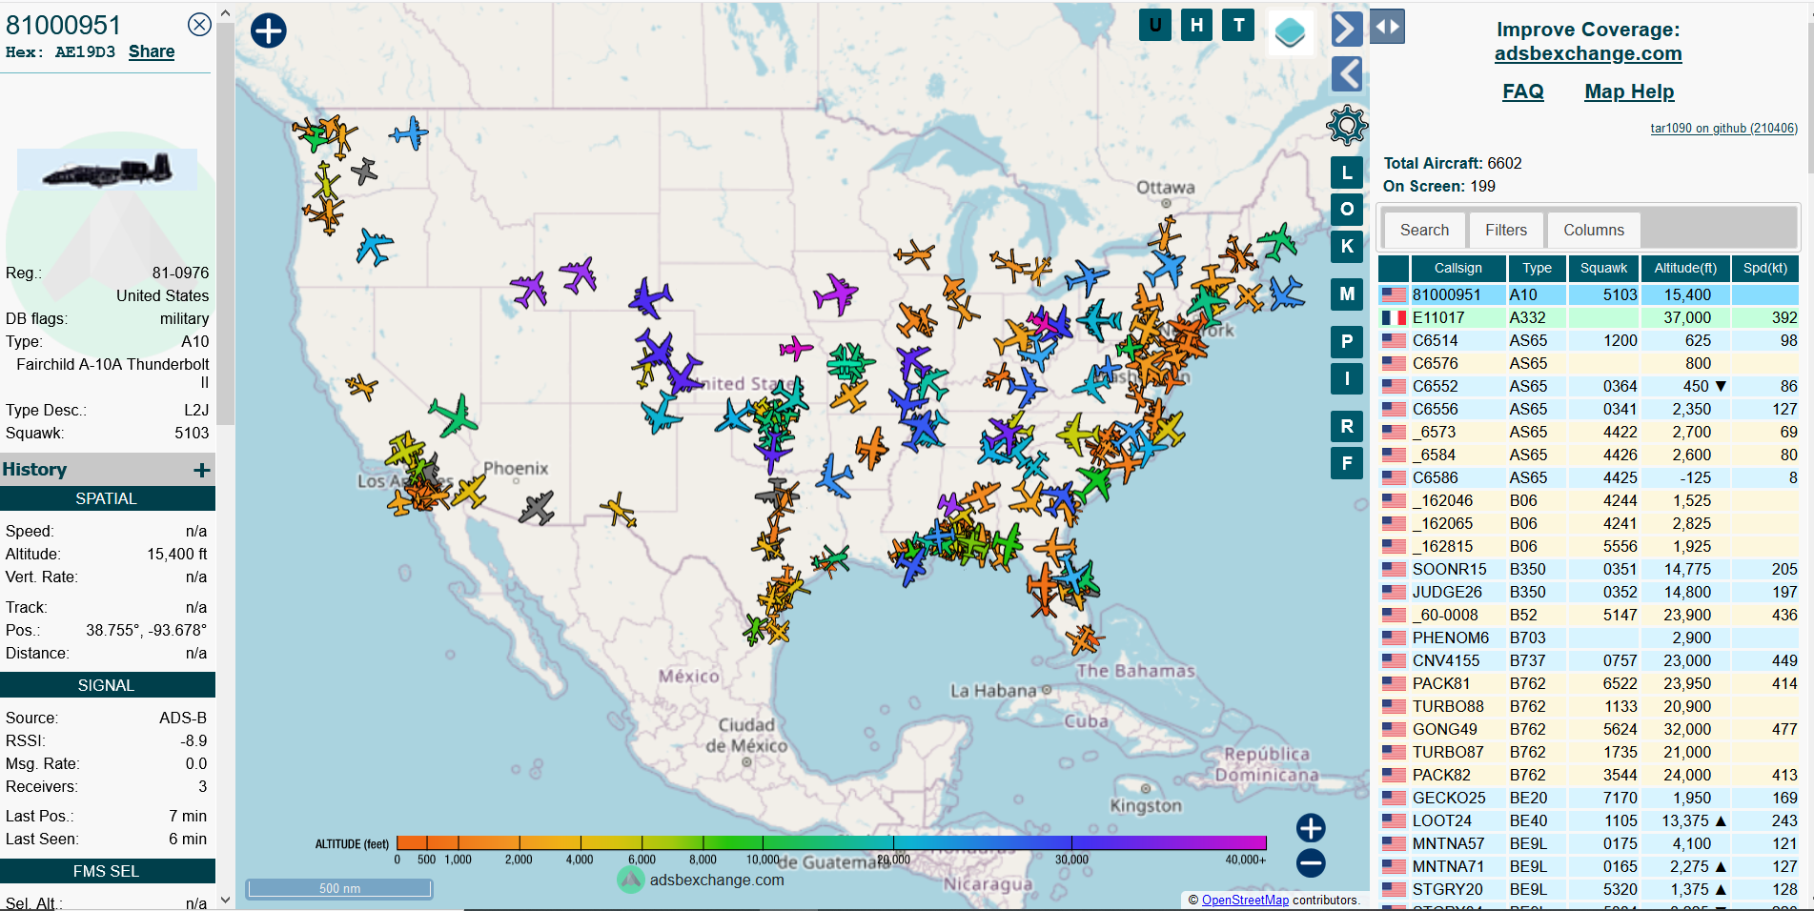The width and height of the screenshot is (1814, 911).
Task: Zoom in with the map plus button
Action: (x=1311, y=828)
